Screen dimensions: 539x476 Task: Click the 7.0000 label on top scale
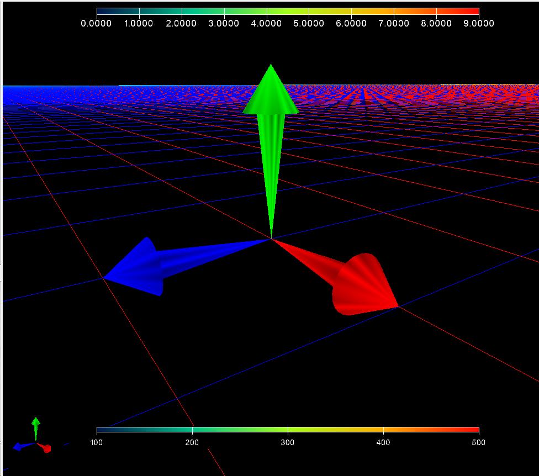tap(394, 23)
